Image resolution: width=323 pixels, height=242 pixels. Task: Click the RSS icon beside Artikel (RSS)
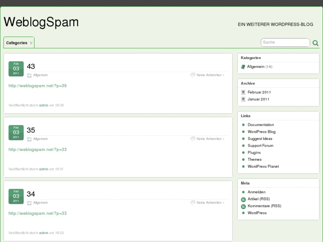[x=243, y=199]
